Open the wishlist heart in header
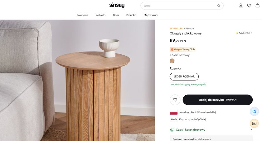The height and width of the screenshot is (141, 262). (249, 6)
